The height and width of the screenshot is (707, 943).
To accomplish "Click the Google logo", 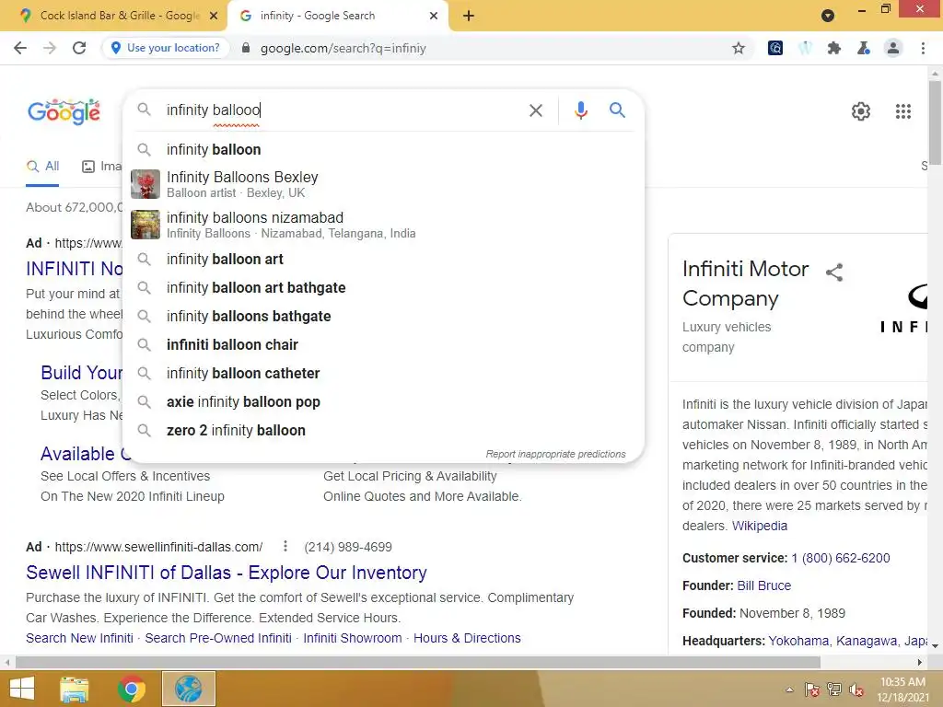I will click(x=64, y=111).
